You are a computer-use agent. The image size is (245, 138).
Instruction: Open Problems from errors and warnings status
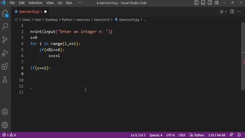pos(9,135)
